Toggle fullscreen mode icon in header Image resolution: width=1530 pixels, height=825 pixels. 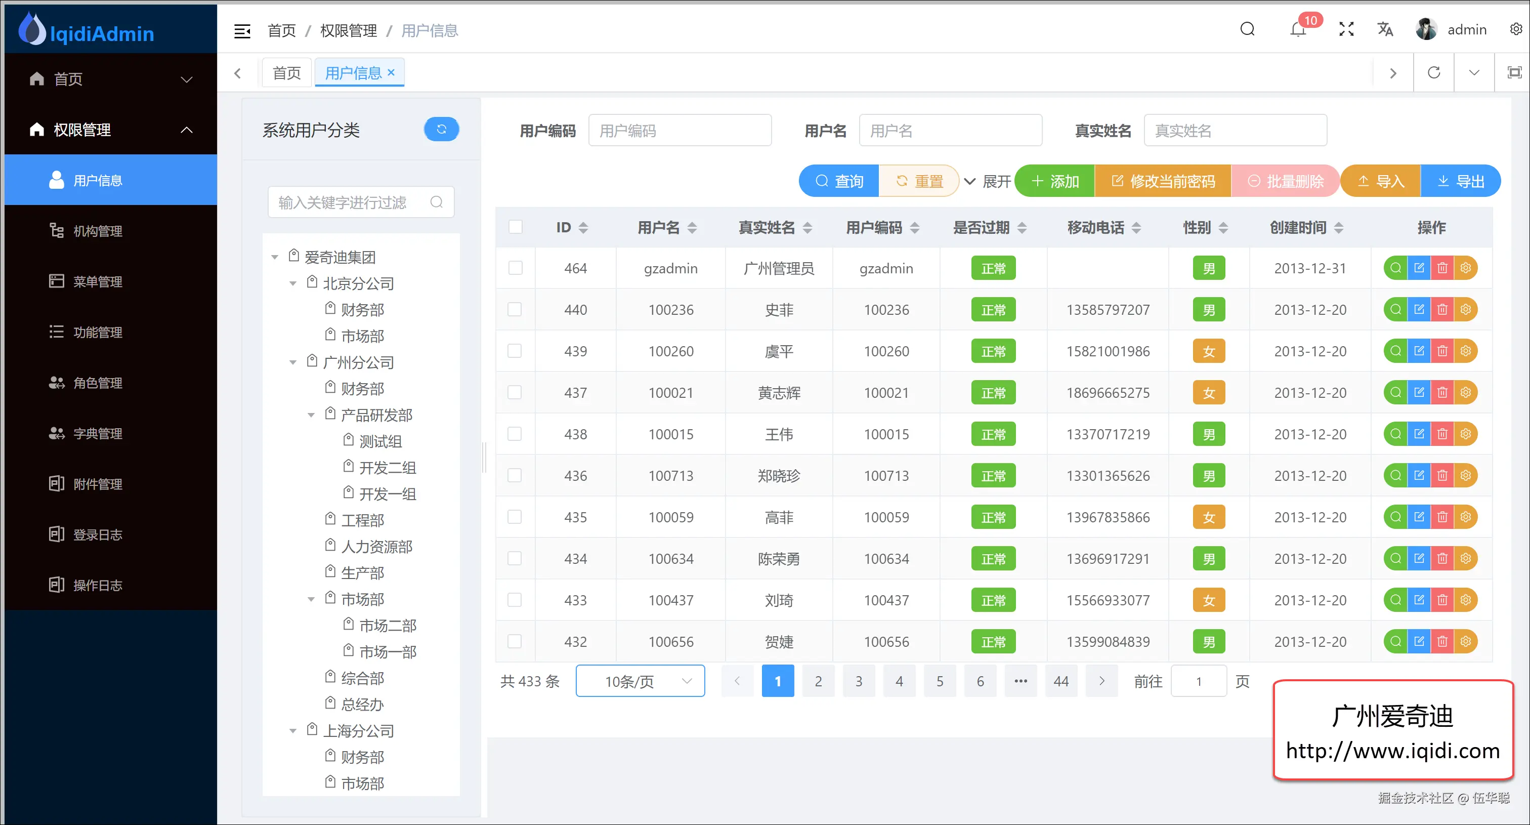(x=1346, y=30)
